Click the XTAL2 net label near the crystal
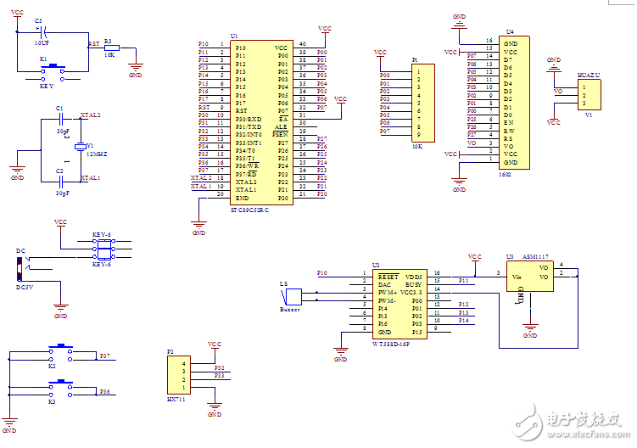 (x=90, y=115)
